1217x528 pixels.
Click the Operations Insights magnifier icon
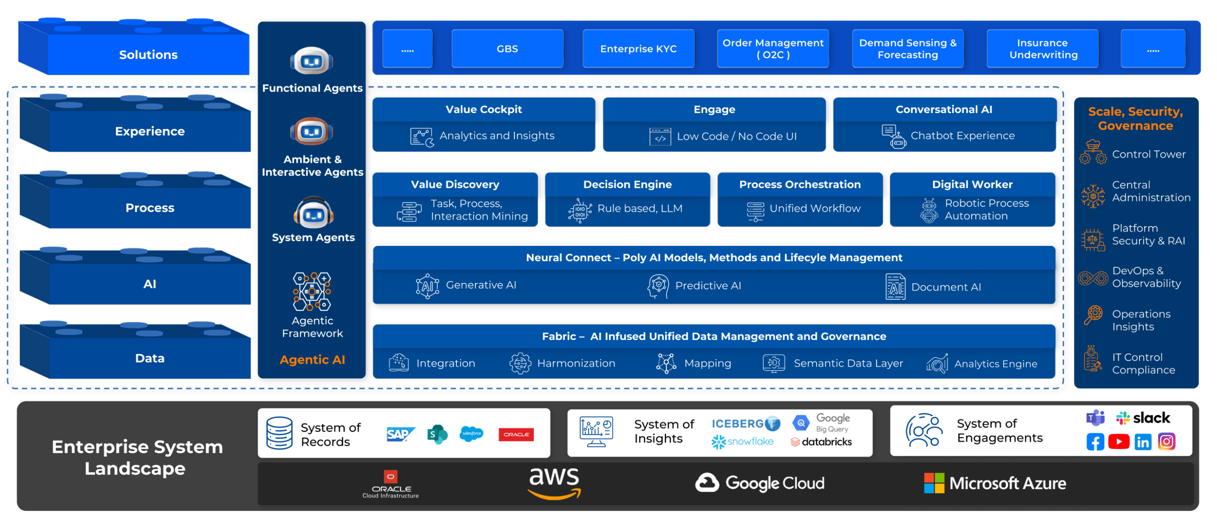[x=1092, y=315]
